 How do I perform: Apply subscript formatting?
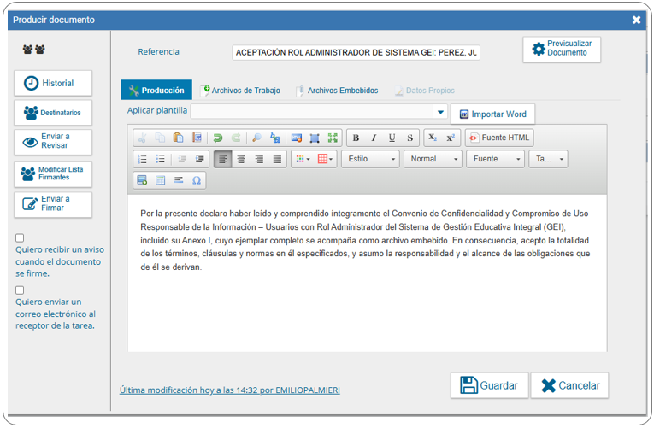(433, 138)
